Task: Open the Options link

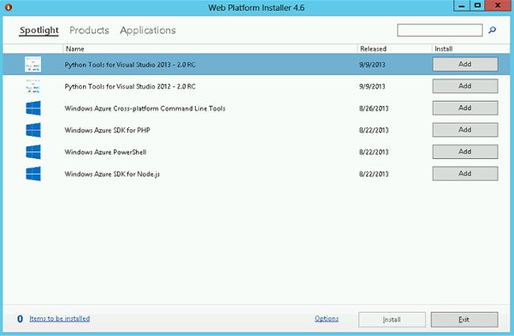Action: coord(327,319)
